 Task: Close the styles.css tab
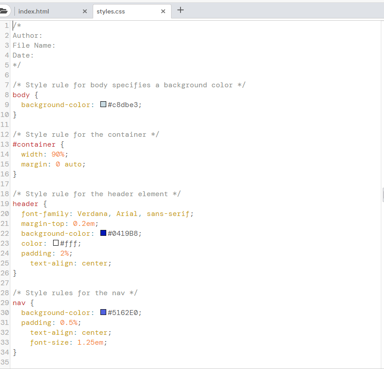tap(163, 10)
